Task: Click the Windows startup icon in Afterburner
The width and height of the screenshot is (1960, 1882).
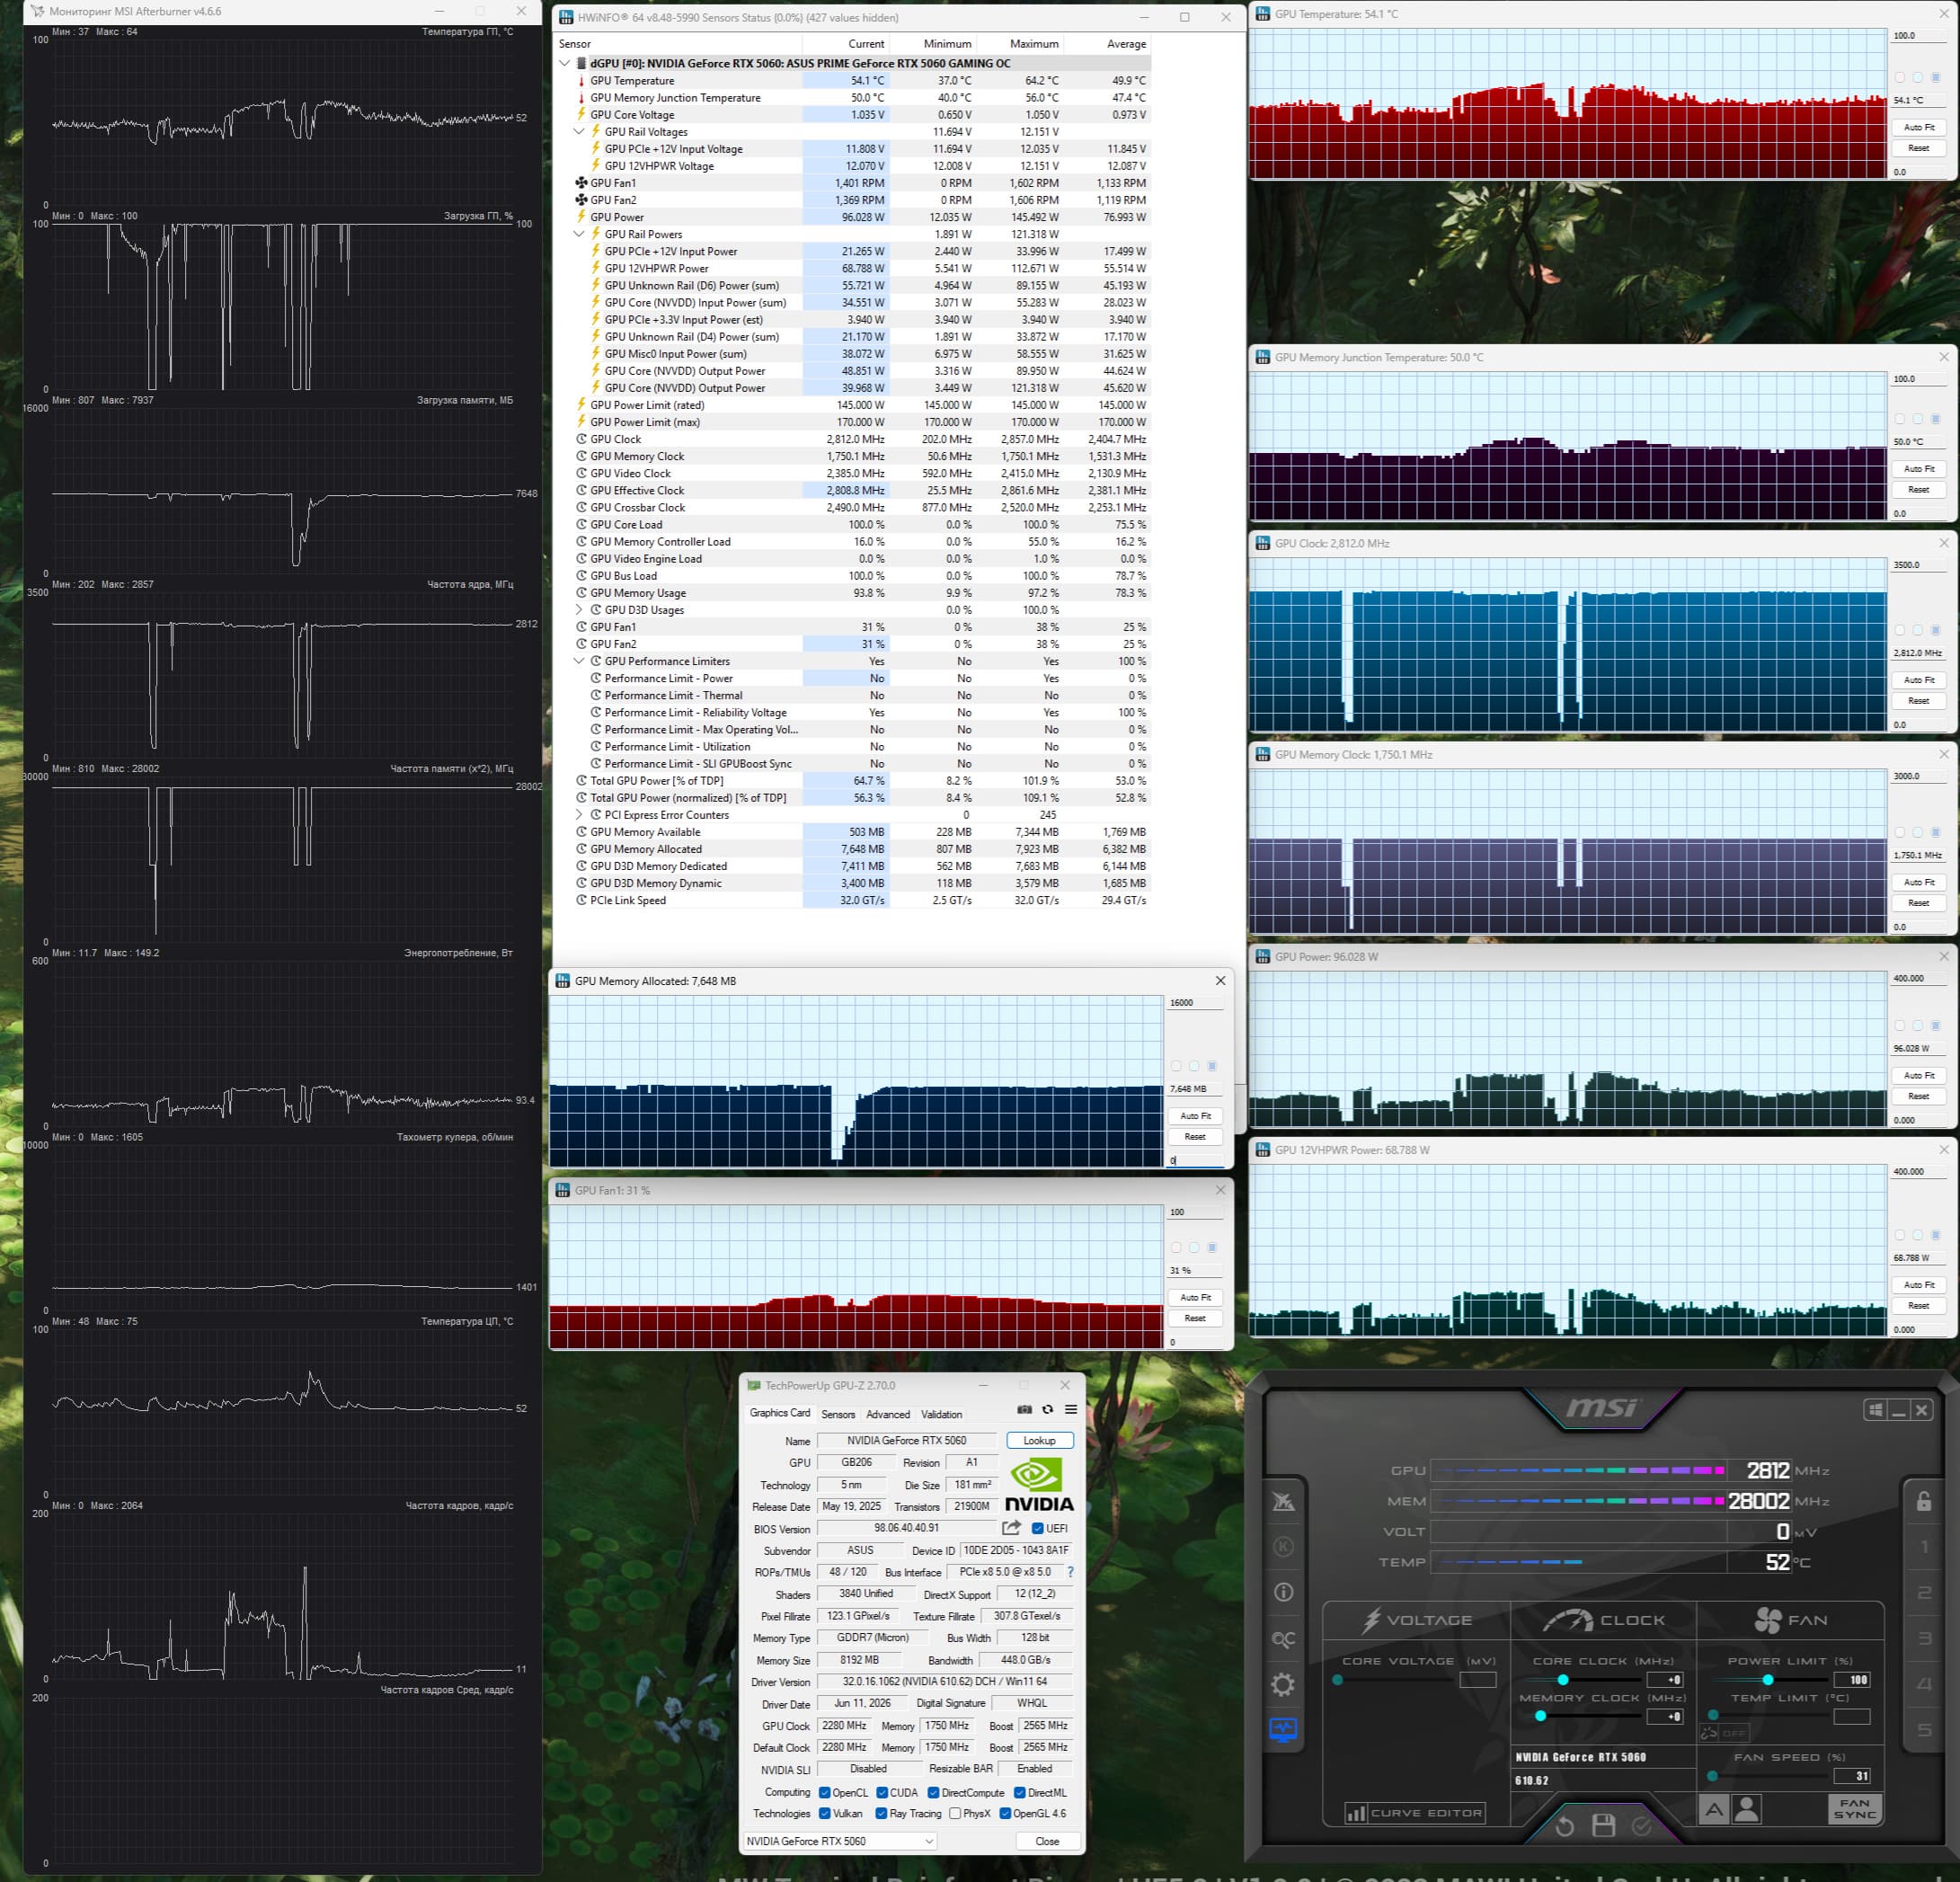Action: [x=1876, y=1410]
